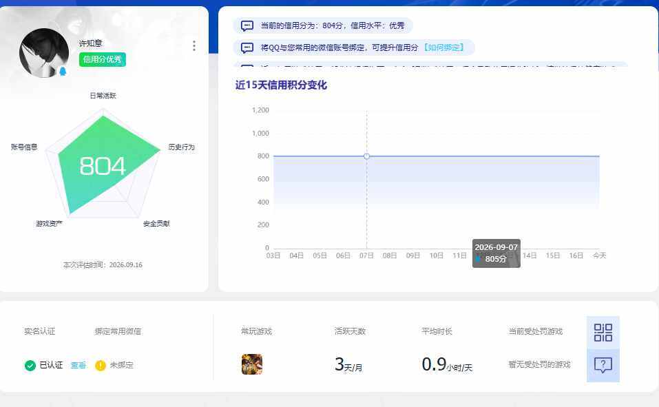The height and width of the screenshot is (407, 659).
Task: Click the 常玩游戏 label
Action: 256,331
